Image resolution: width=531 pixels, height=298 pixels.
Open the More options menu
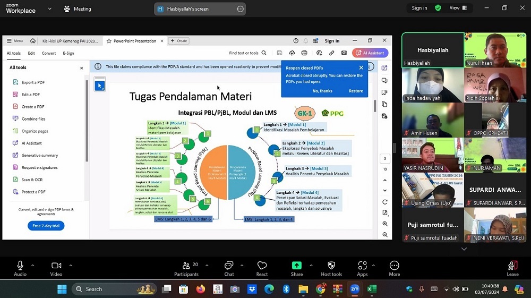point(394,269)
